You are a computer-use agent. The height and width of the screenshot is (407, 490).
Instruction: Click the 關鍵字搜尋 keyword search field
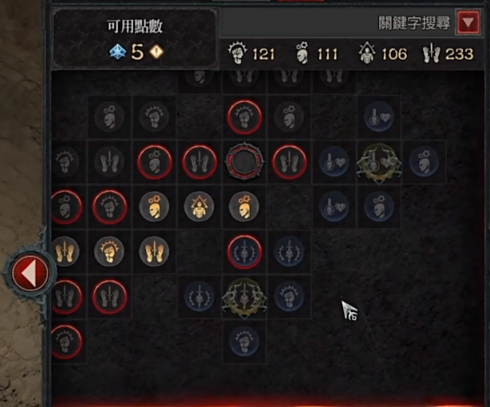(338, 23)
